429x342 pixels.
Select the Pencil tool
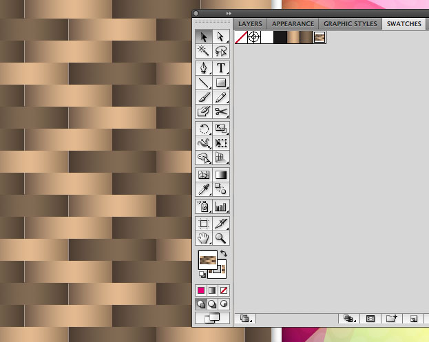tap(221, 97)
